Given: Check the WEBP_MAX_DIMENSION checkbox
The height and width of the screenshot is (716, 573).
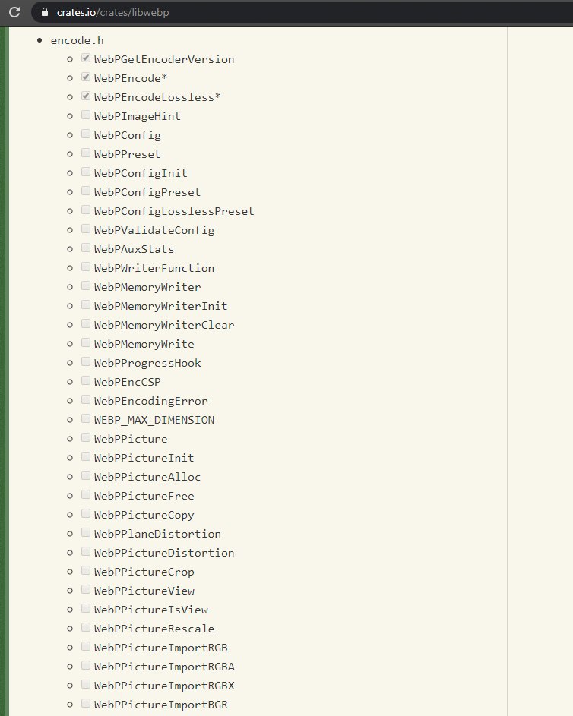Looking at the screenshot, I should [86, 418].
